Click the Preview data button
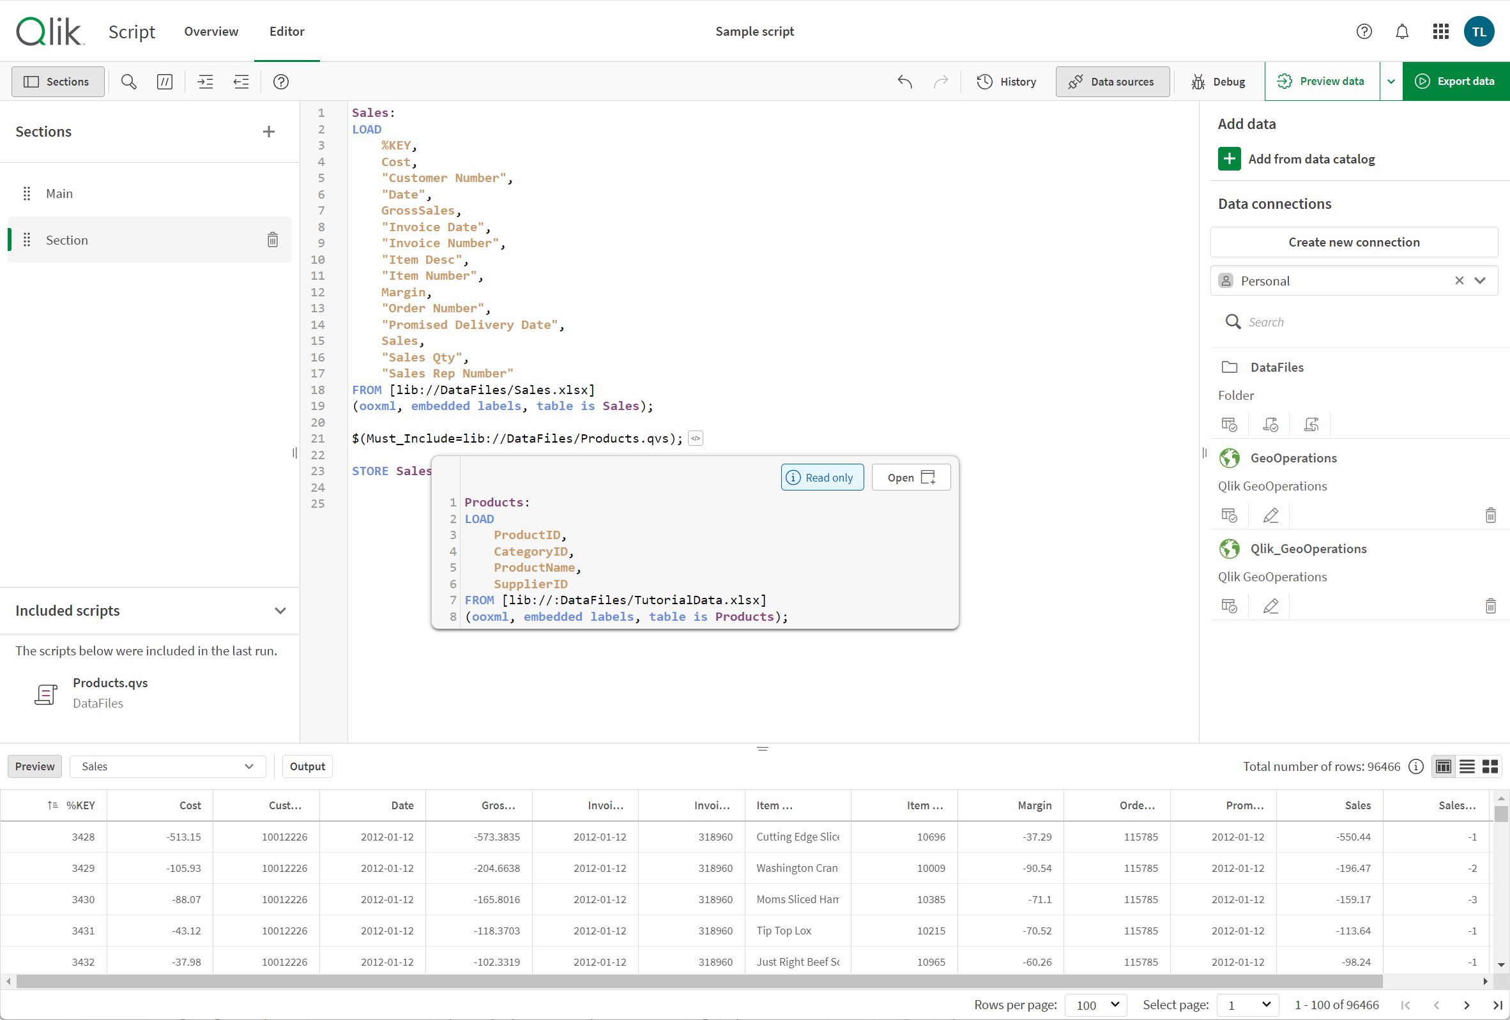This screenshot has height=1020, width=1510. point(1322,80)
